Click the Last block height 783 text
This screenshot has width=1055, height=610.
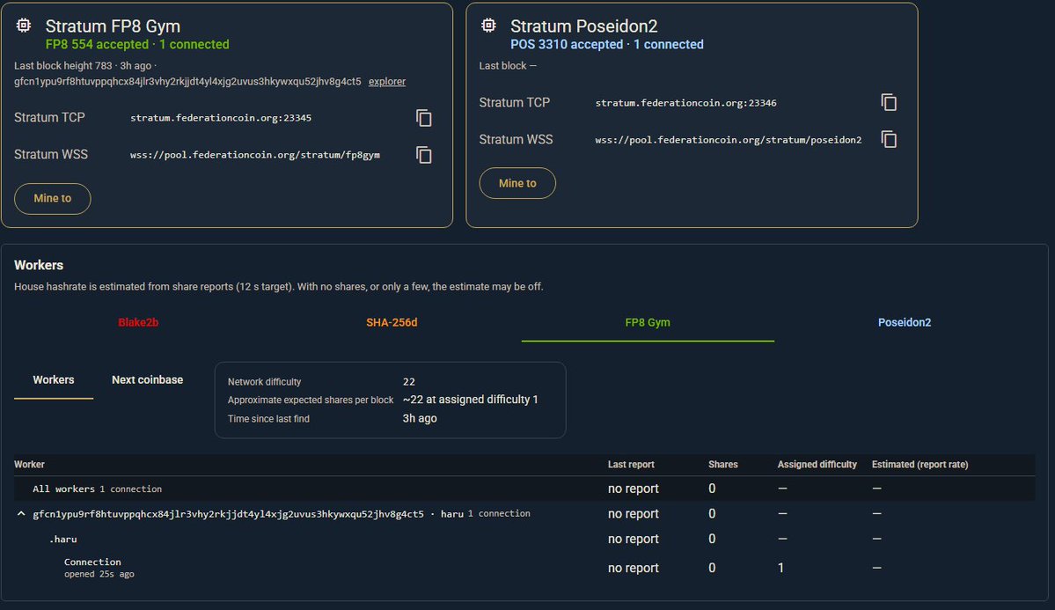point(63,66)
